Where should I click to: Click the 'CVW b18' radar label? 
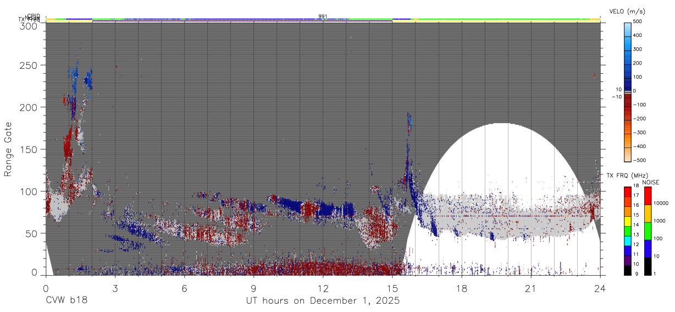(67, 301)
